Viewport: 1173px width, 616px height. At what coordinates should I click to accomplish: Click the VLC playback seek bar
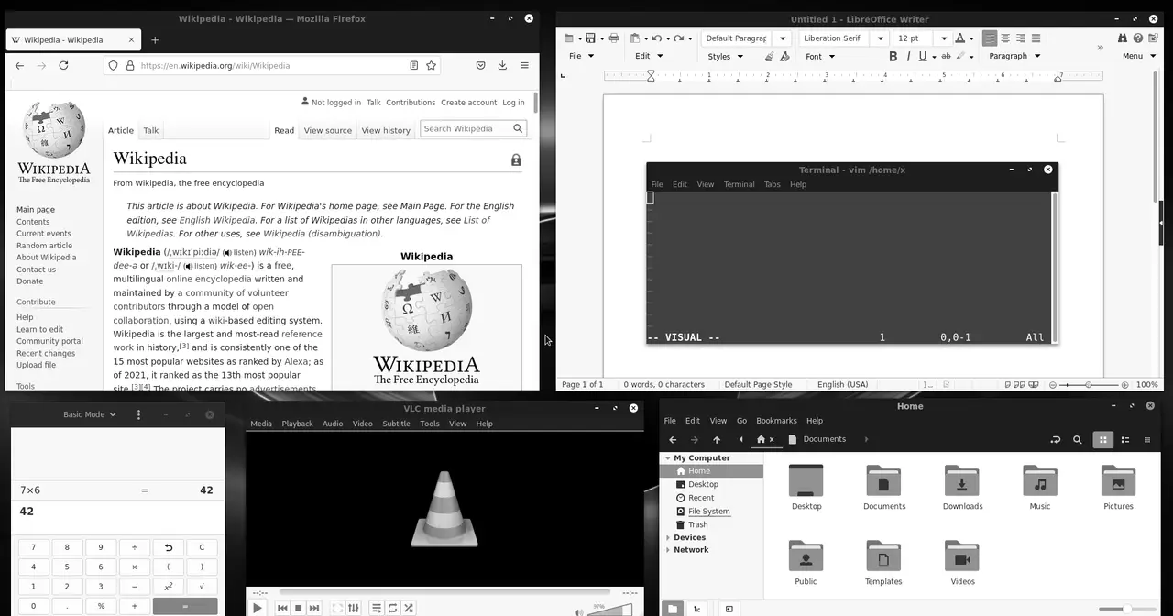(444, 592)
